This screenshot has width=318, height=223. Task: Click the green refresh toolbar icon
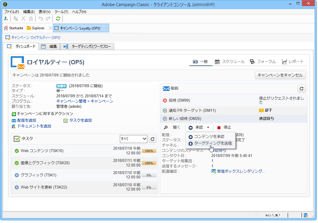coord(58,19)
